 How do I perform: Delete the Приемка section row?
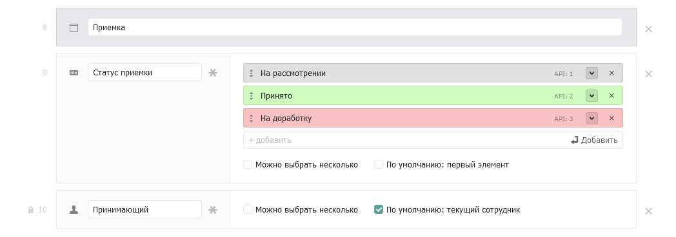(x=648, y=29)
